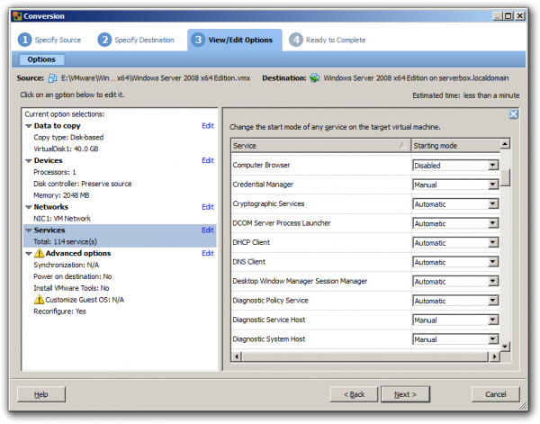Screen dimensions: 540x424
Task: Edit the Data to copy options
Action: click(208, 126)
